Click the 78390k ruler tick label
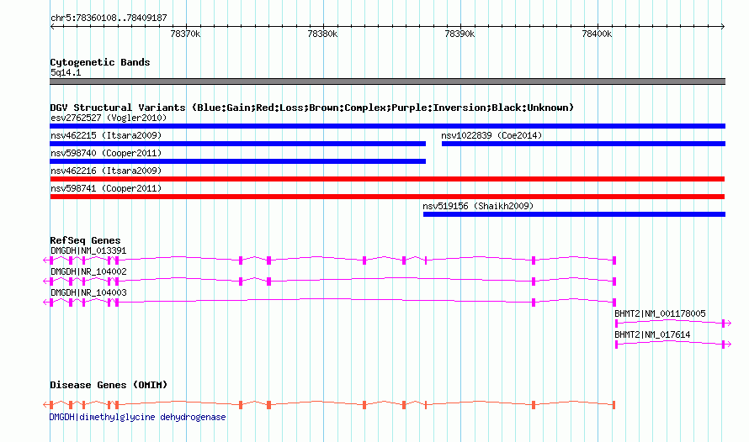Screen dimensions: 749x442 459,34
